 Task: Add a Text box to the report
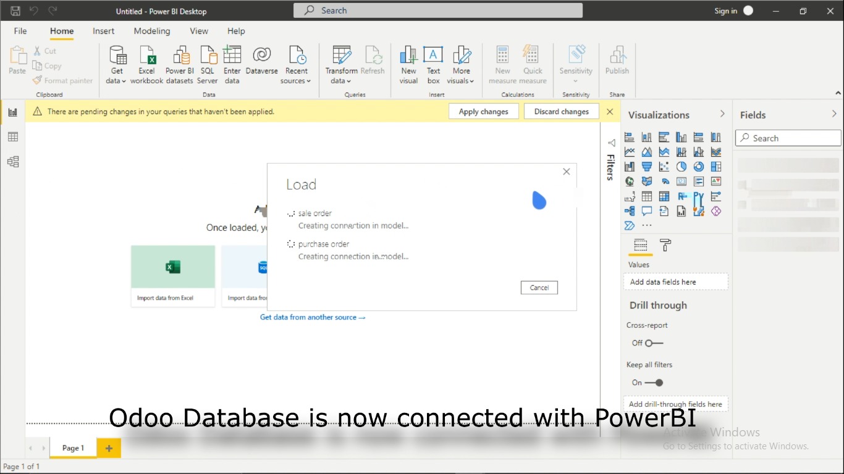tap(433, 65)
